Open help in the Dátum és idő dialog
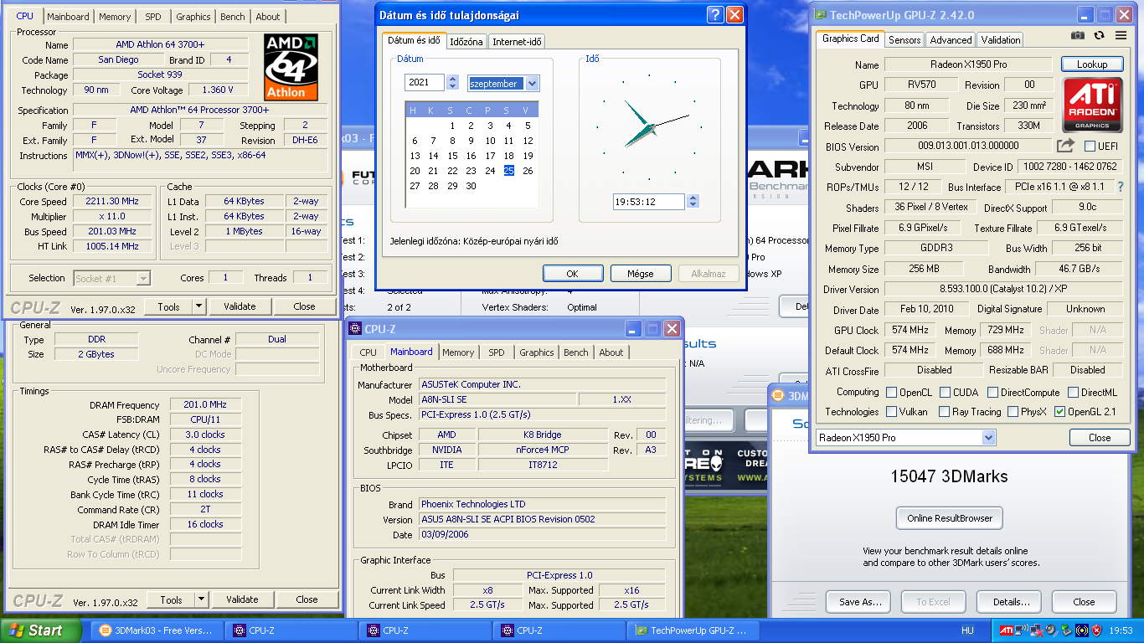 [714, 15]
